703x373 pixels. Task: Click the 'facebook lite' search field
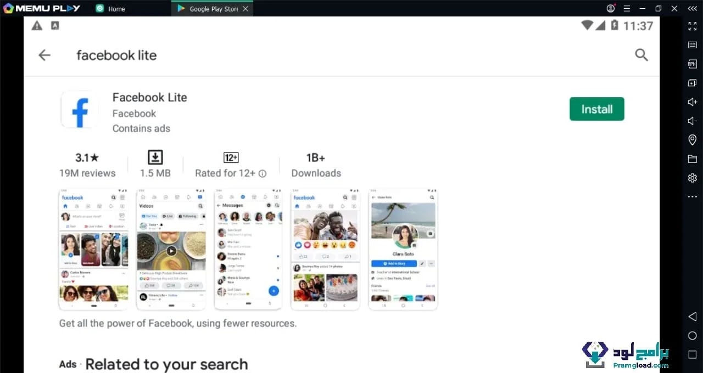coord(116,55)
